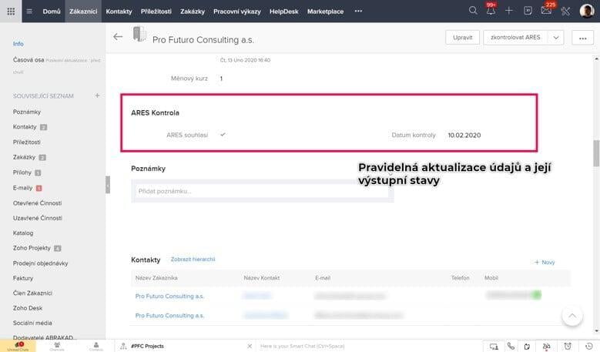Click the screen share icon in the bottom bar
Screen dimensions: 600x352
coord(494,347)
